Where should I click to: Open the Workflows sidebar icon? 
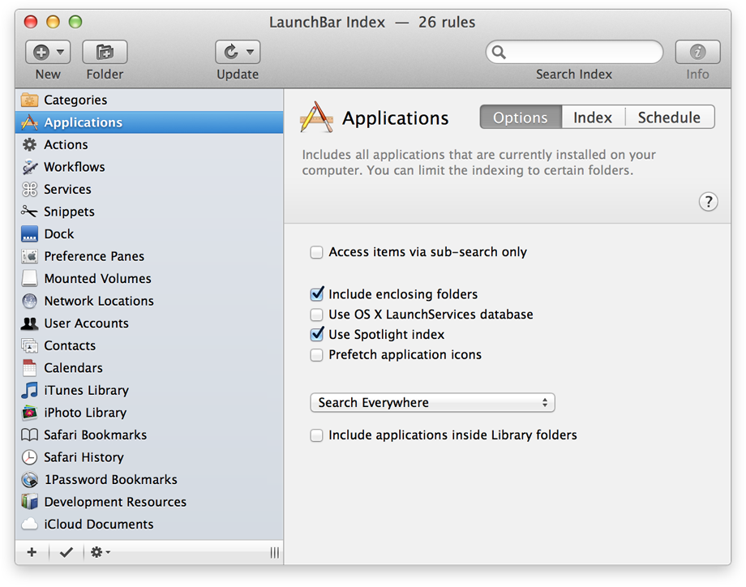(29, 167)
